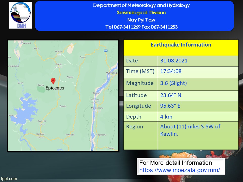Screen dimensions: 243x182
Task: Click the "Earthquake Information" table header
Action: [x=181, y=45]
